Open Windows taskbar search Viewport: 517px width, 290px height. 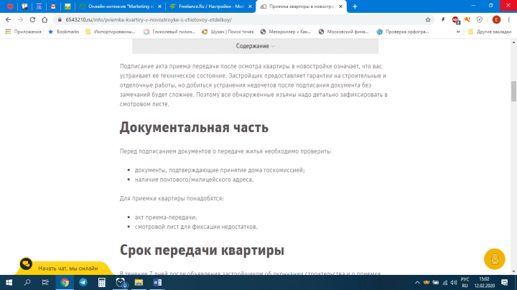point(27,282)
